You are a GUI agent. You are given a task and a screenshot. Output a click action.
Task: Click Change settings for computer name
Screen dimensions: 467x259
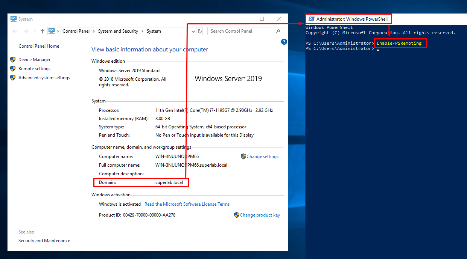[x=263, y=157]
